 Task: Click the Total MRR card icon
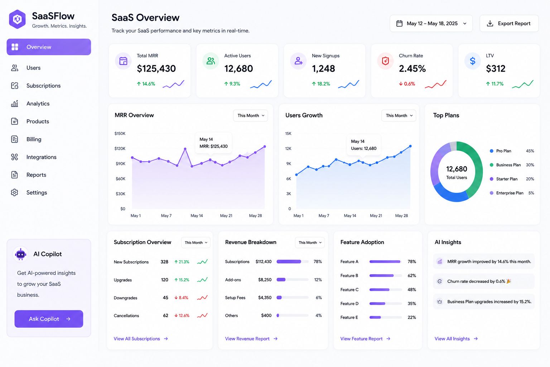point(123,61)
